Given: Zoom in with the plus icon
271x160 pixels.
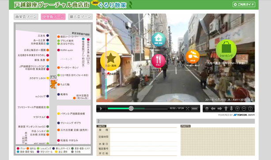Looking at the screenshot, I should click(x=237, y=108).
